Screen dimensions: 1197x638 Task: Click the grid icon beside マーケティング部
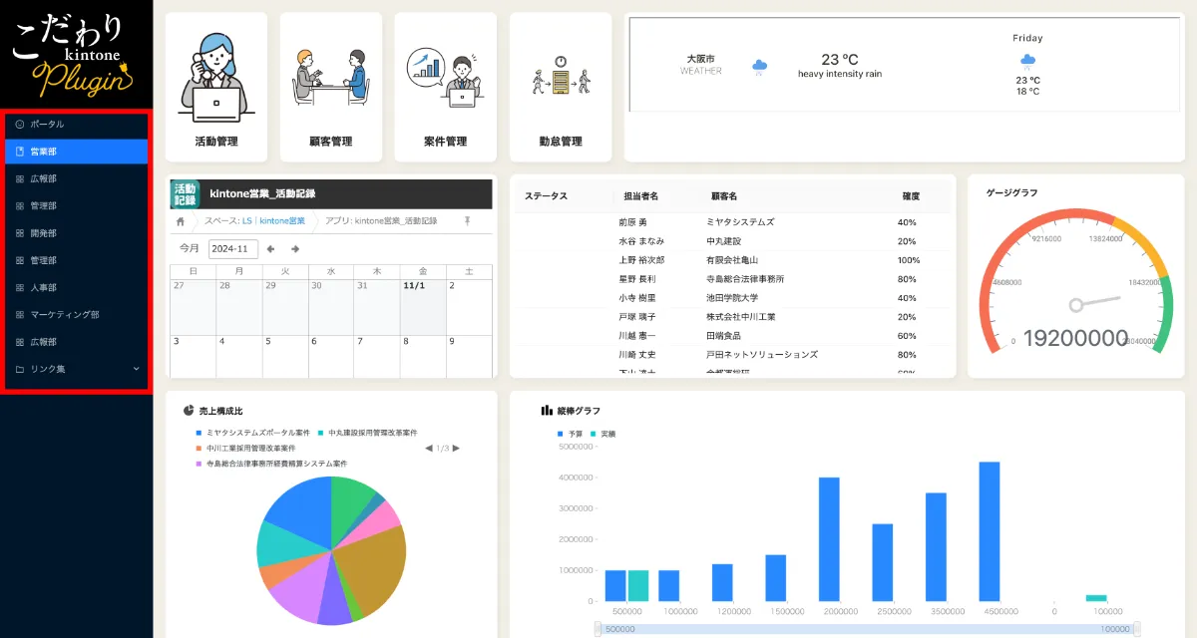coord(19,315)
